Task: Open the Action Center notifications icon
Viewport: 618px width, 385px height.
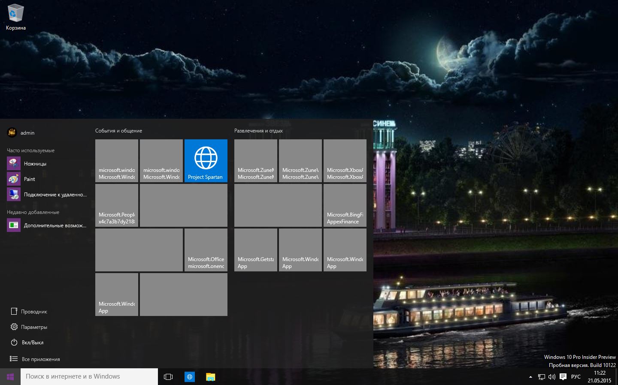Action: point(563,377)
